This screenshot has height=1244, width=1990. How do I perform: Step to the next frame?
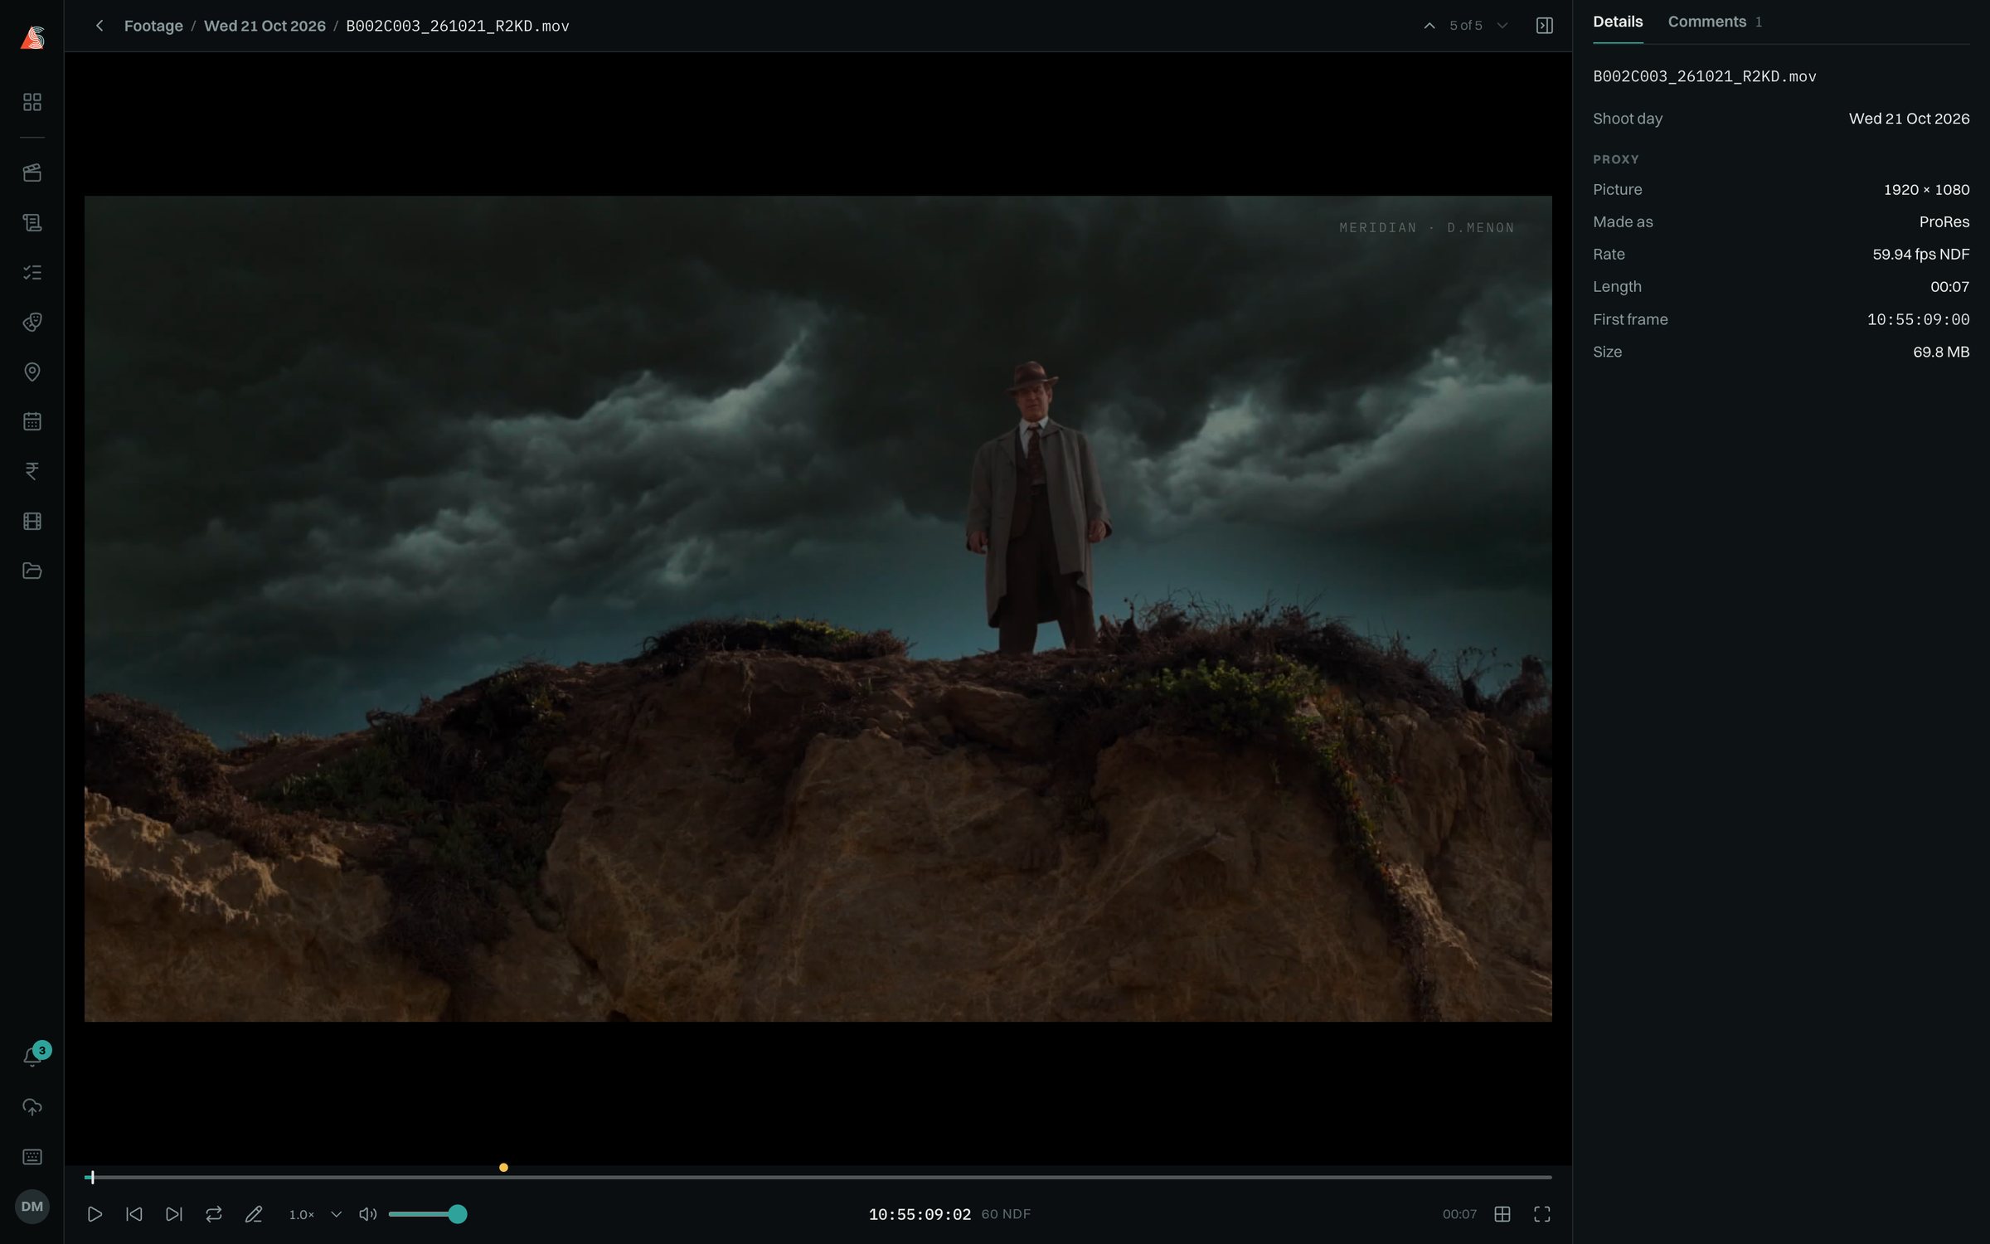click(174, 1214)
